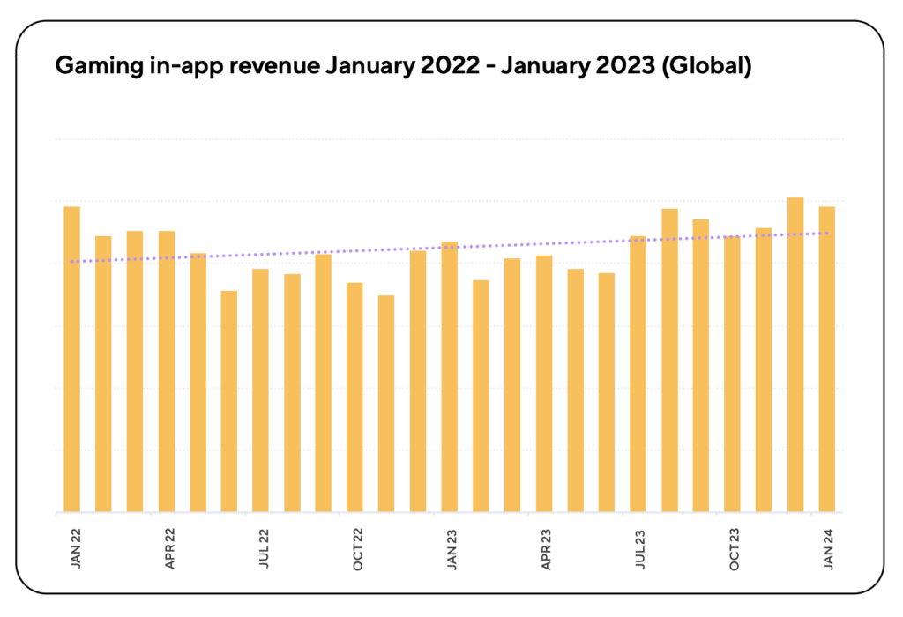Click the JUL 23 axis label
Image resolution: width=903 pixels, height=617 pixels.
[639, 548]
